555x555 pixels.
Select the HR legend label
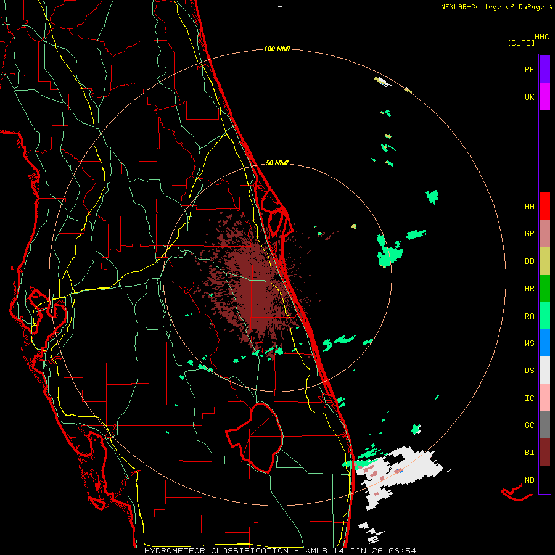point(529,289)
